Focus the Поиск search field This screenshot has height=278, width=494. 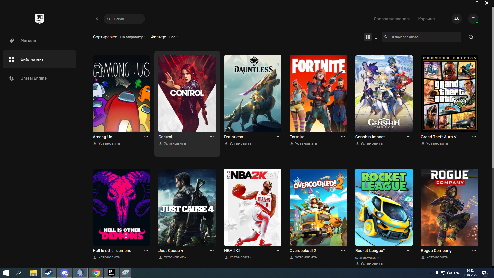pyautogui.click(x=124, y=19)
